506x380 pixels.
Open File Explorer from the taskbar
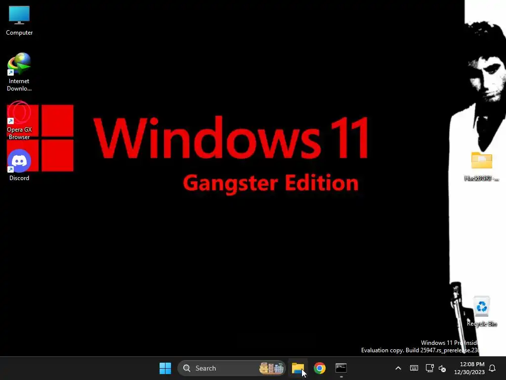click(298, 368)
